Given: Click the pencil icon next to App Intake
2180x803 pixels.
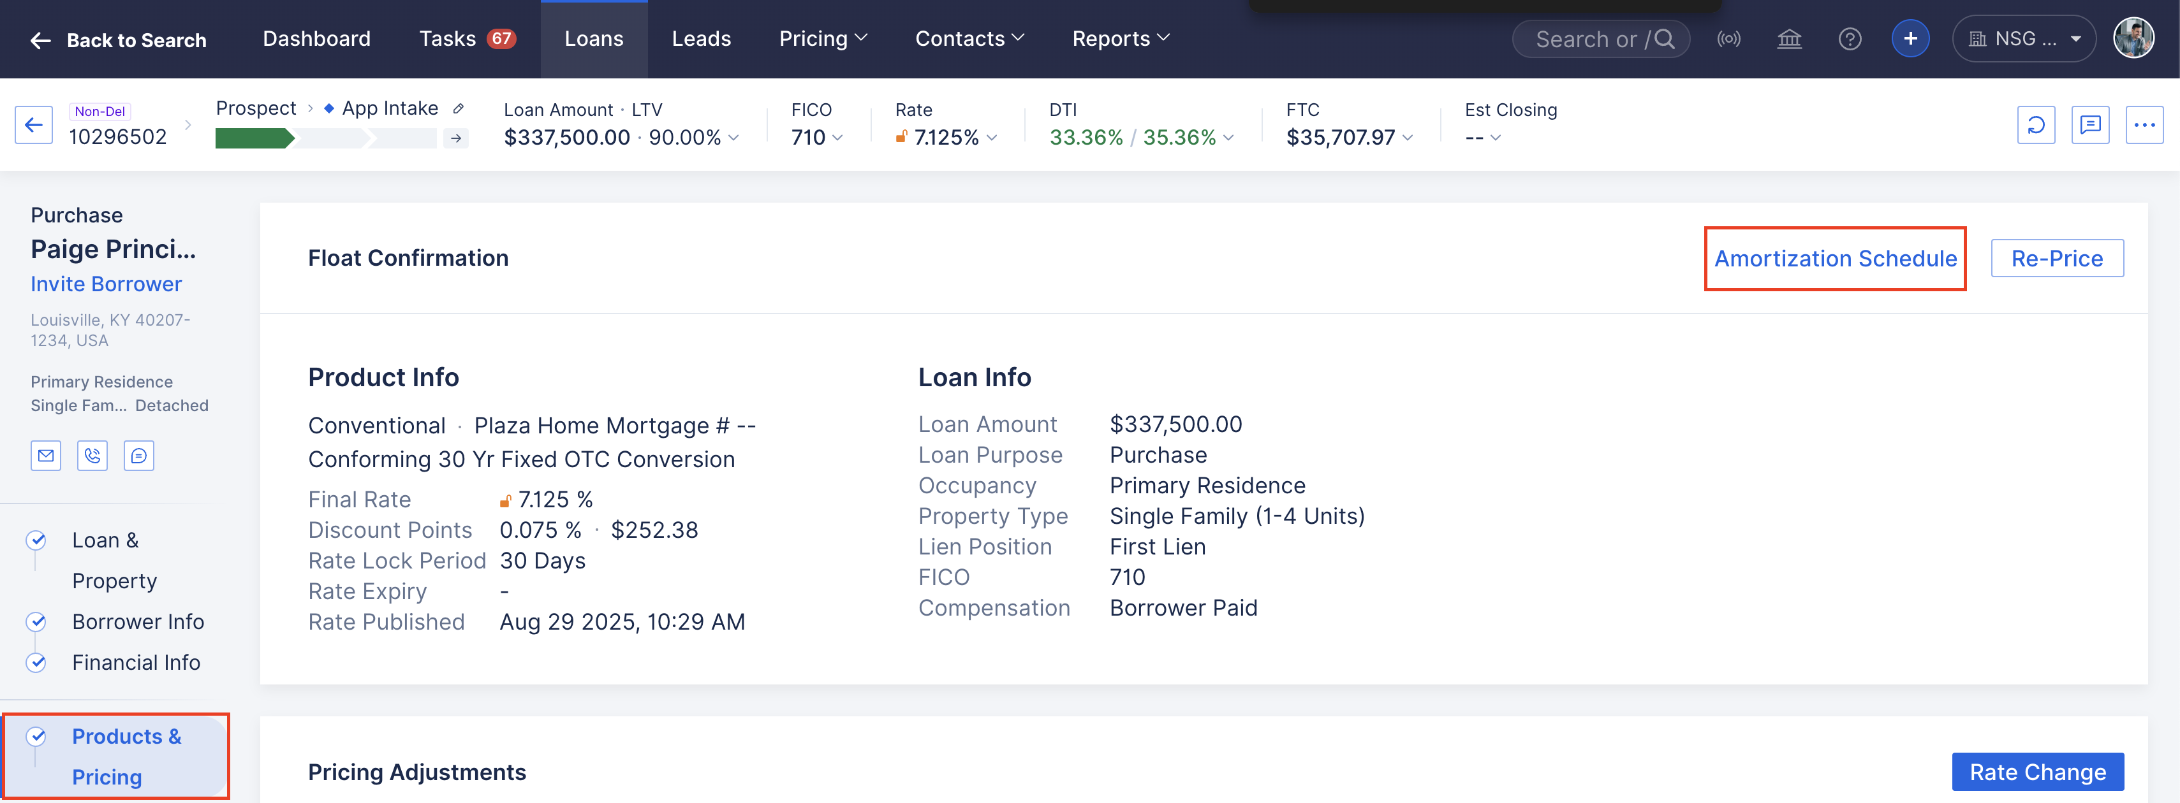Looking at the screenshot, I should (x=459, y=108).
